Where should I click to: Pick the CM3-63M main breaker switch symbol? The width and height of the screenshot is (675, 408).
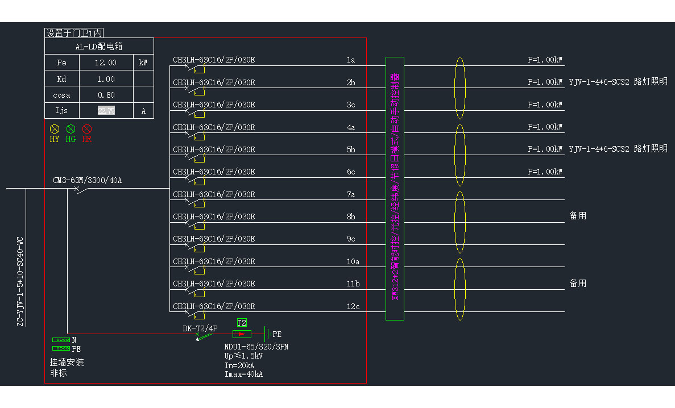[x=81, y=190]
